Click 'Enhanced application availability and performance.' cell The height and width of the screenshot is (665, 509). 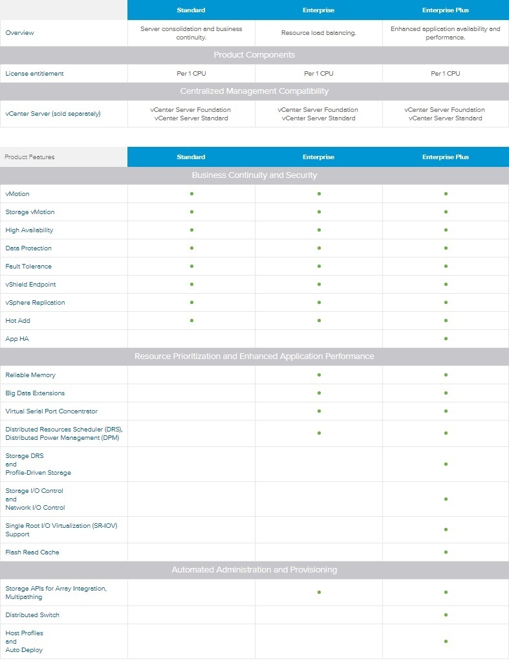pyautogui.click(x=446, y=33)
